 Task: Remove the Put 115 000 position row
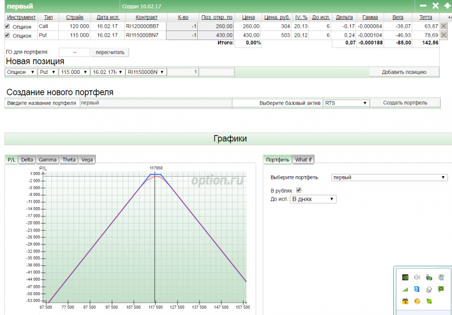coord(443,36)
